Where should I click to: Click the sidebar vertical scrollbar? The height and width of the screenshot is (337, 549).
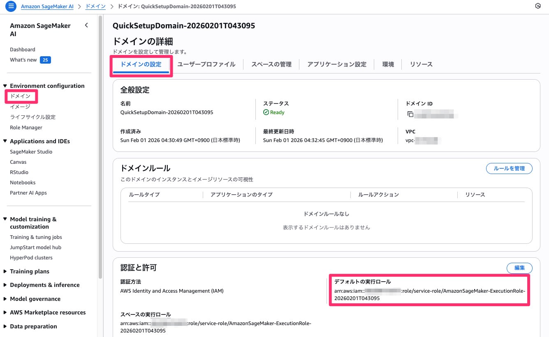coord(100,148)
